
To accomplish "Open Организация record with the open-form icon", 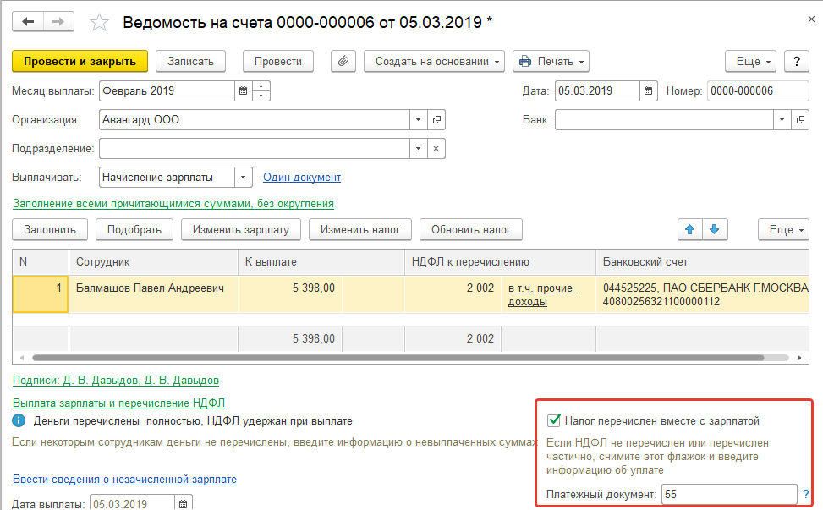I will pos(436,119).
